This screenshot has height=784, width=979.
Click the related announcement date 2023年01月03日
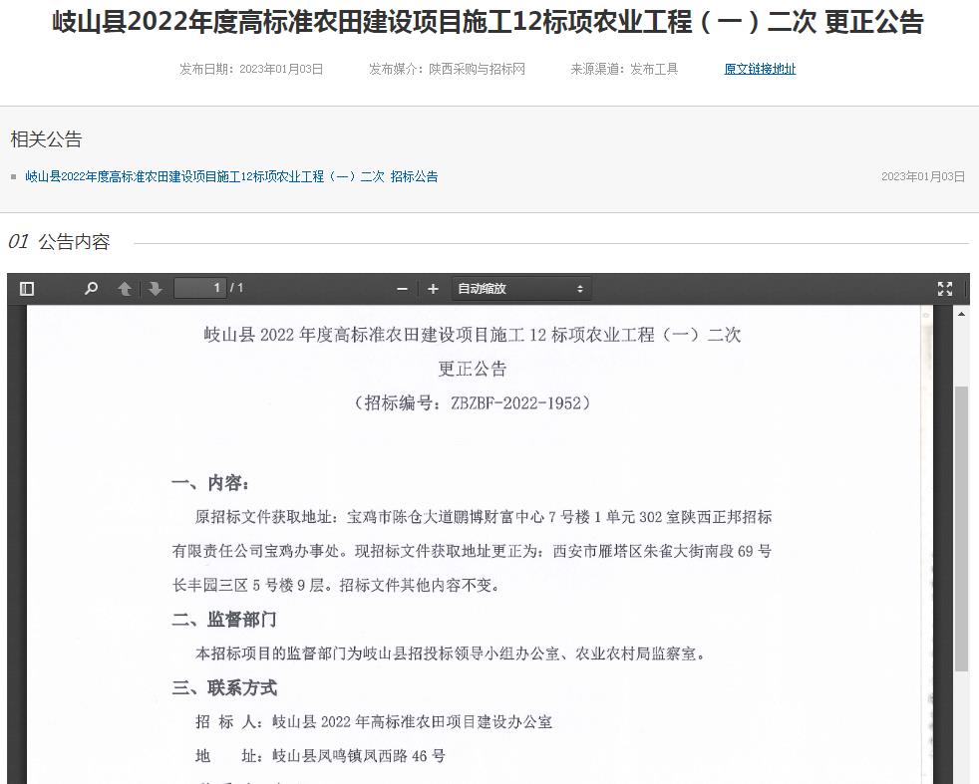(922, 176)
